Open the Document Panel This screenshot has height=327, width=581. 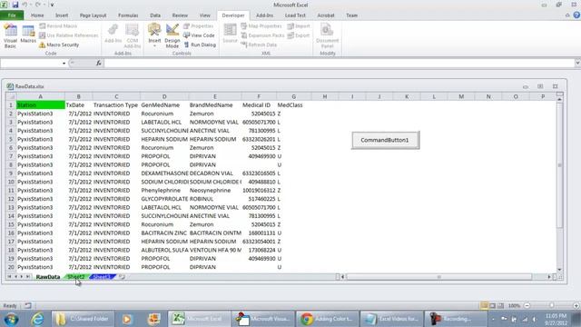[327, 35]
